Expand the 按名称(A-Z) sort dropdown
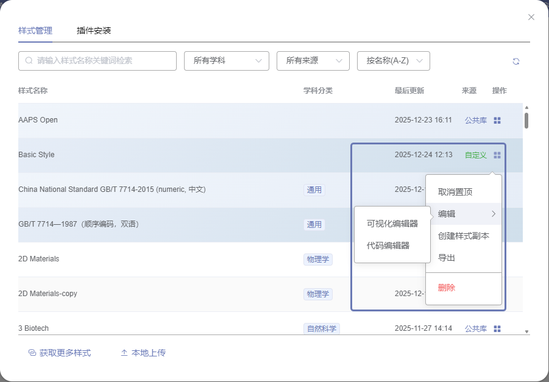The height and width of the screenshot is (382, 549). click(393, 61)
